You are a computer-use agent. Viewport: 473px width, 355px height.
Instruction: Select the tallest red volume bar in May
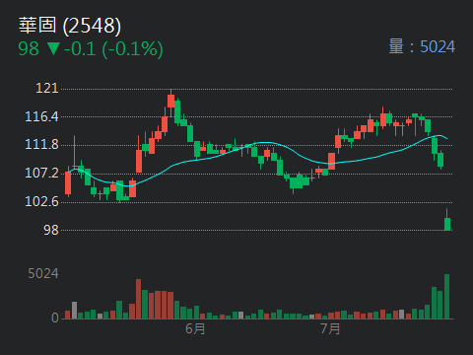[139, 299]
